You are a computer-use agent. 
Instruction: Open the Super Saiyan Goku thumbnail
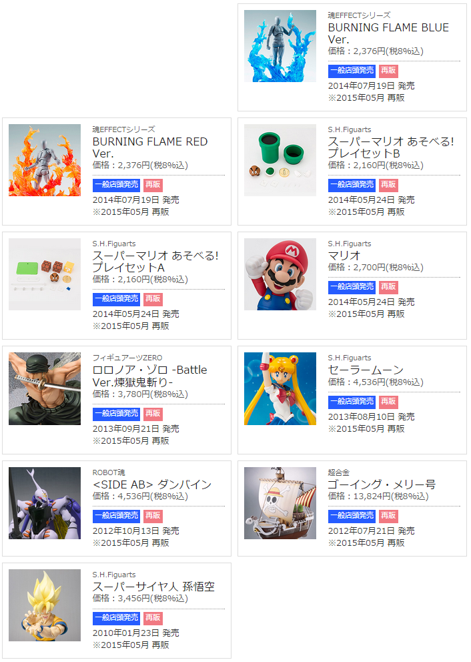coord(44,606)
